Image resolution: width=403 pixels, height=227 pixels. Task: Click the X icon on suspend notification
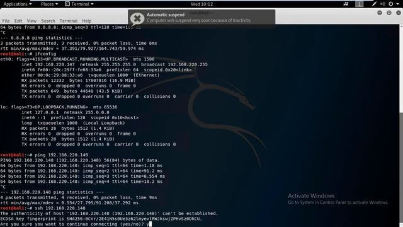coord(137,18)
